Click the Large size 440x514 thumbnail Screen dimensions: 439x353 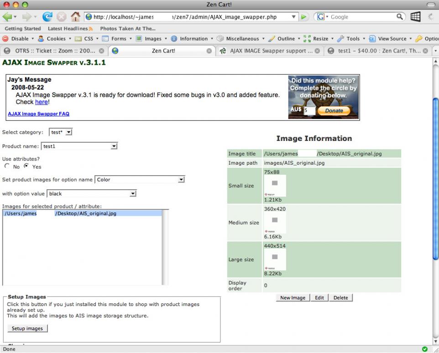pyautogui.click(x=275, y=260)
